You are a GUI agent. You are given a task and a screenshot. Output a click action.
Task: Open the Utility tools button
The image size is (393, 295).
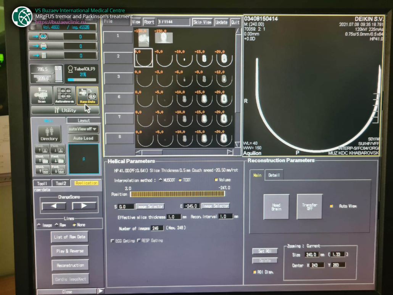(x=65, y=110)
